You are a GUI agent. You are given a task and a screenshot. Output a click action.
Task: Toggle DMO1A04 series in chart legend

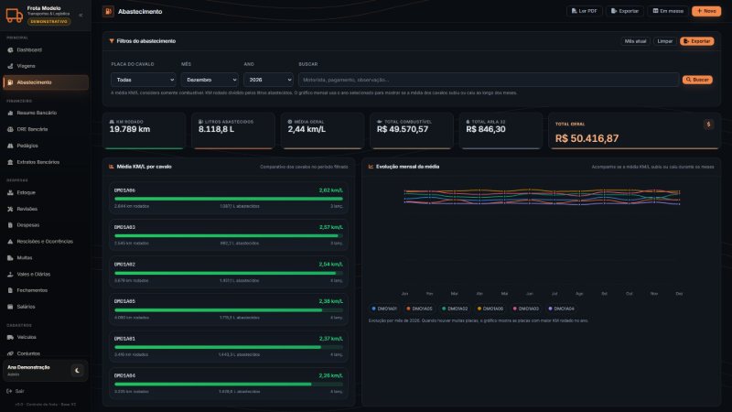pyautogui.click(x=561, y=309)
